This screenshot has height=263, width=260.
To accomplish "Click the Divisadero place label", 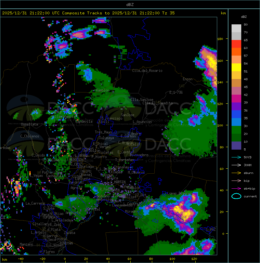I will point(139,155).
